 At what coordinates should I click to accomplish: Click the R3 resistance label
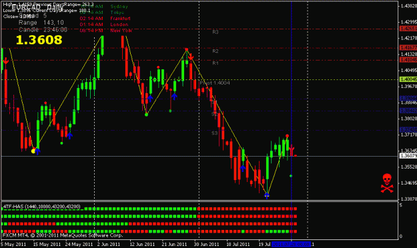click(x=216, y=32)
